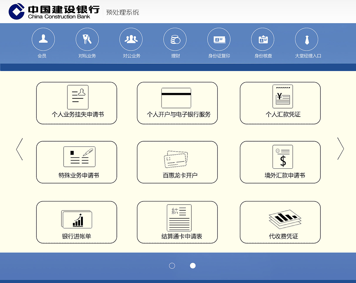This screenshot has height=283, width=356.
Task: Open 个人汇款凭证 remittance voucher
Action: click(280, 103)
